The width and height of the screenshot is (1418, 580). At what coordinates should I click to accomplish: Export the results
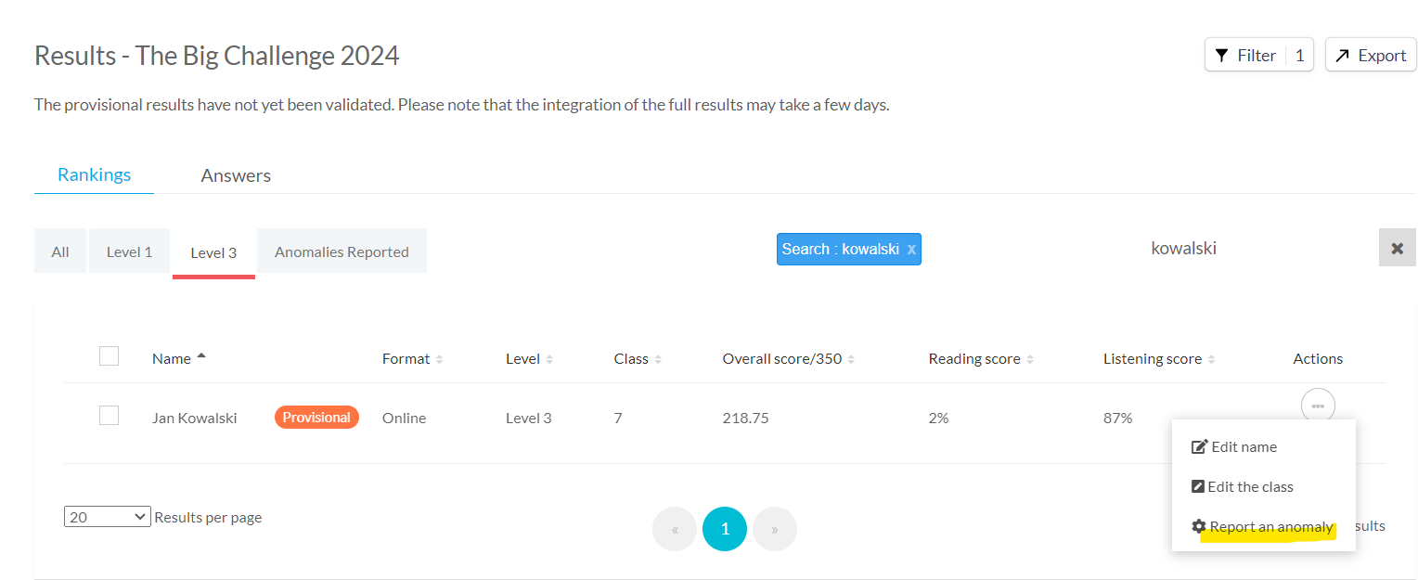(x=1371, y=56)
